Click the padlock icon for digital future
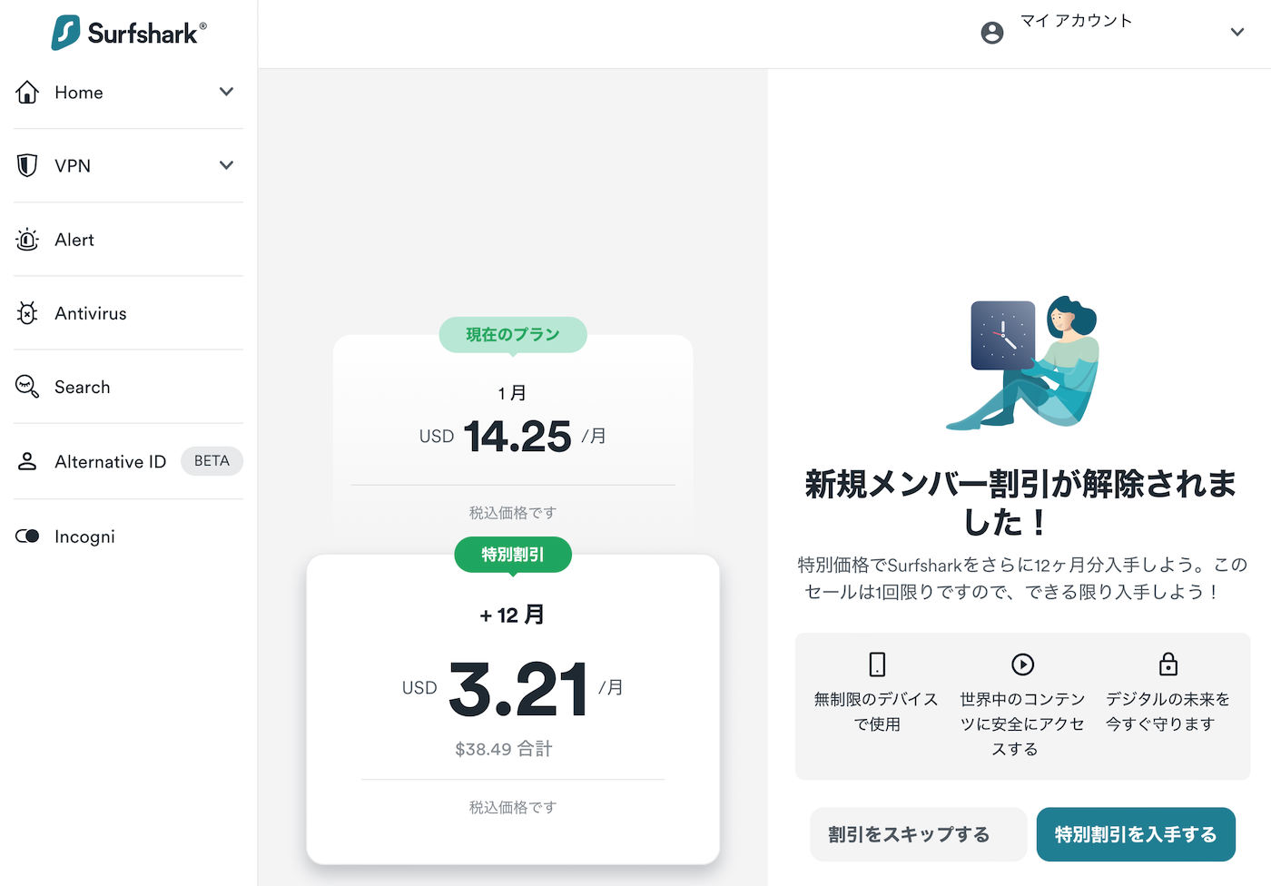Viewport: 1271px width, 886px height. pyautogui.click(x=1168, y=664)
